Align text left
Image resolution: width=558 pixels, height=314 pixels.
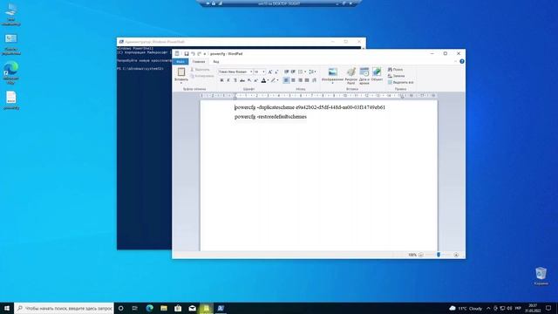point(286,80)
